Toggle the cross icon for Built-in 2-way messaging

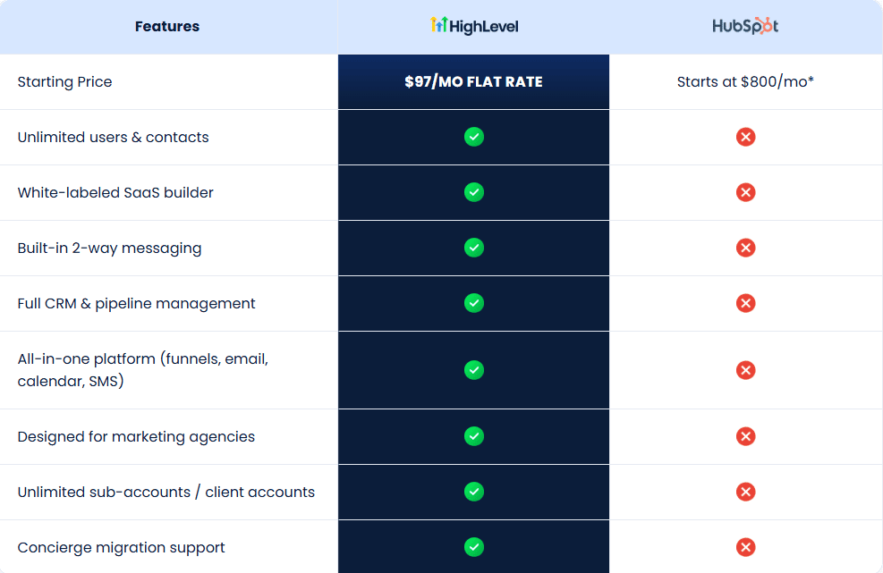coord(745,248)
